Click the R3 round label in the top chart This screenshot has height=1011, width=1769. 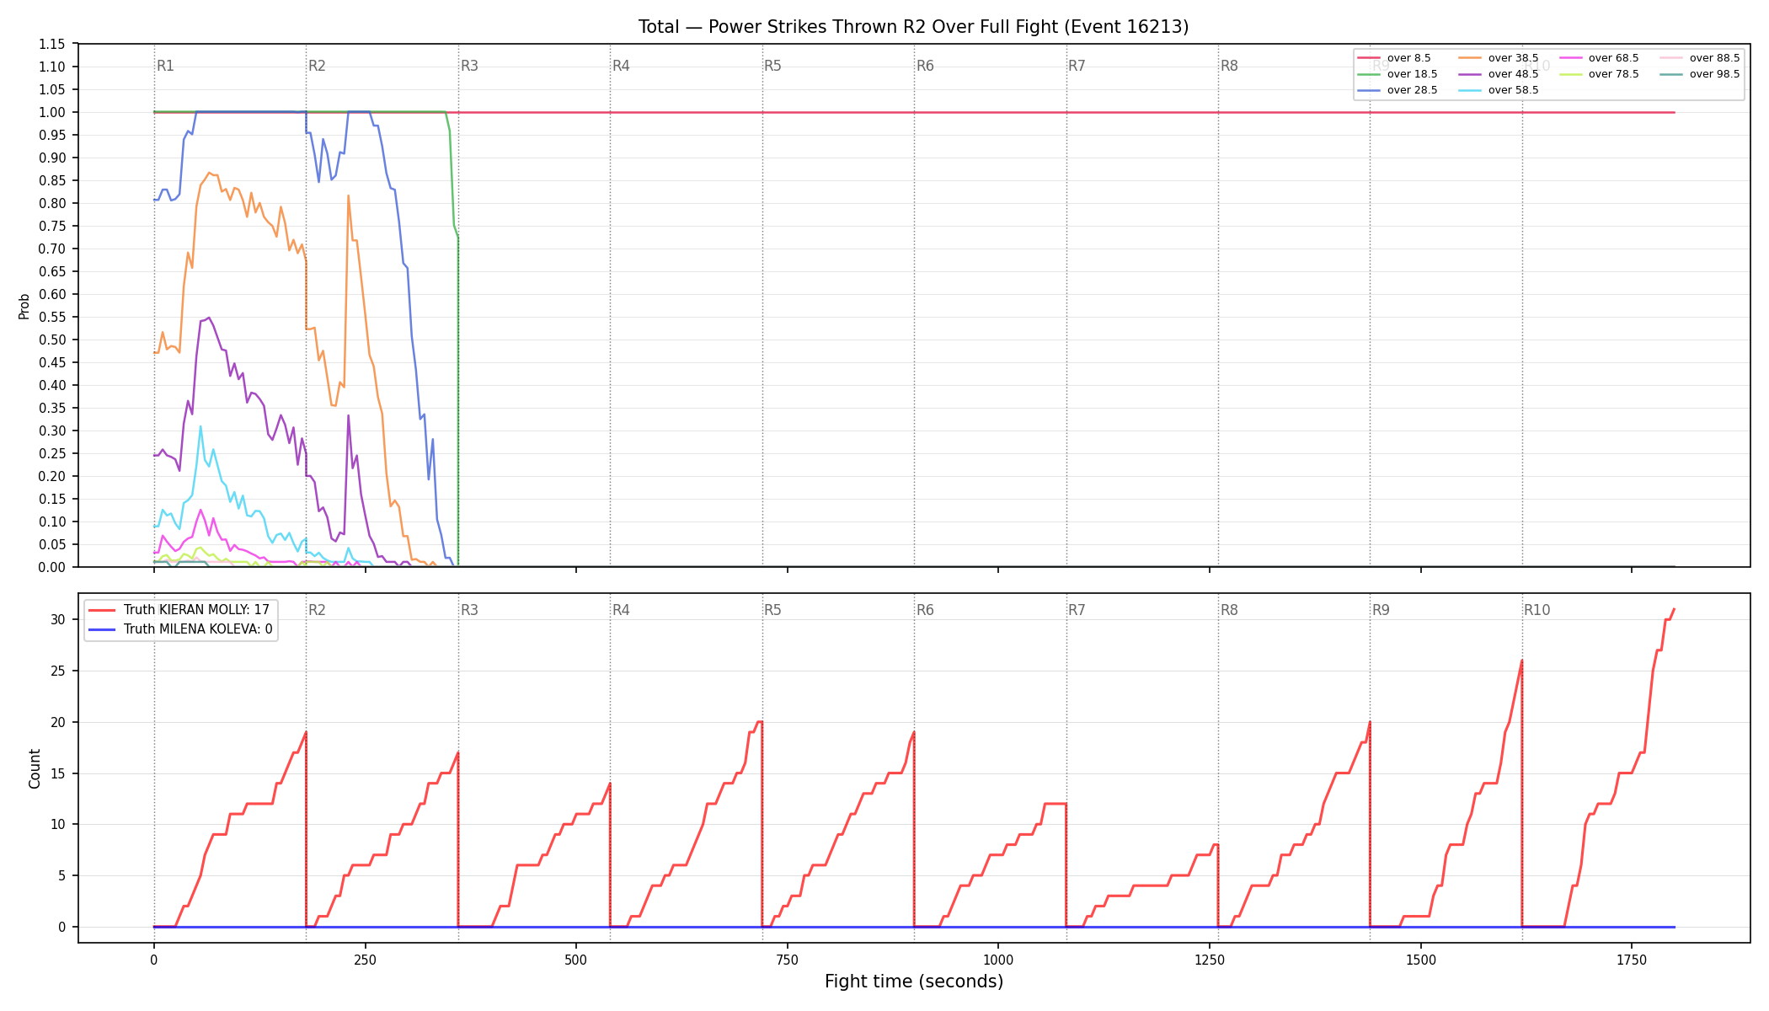point(469,66)
